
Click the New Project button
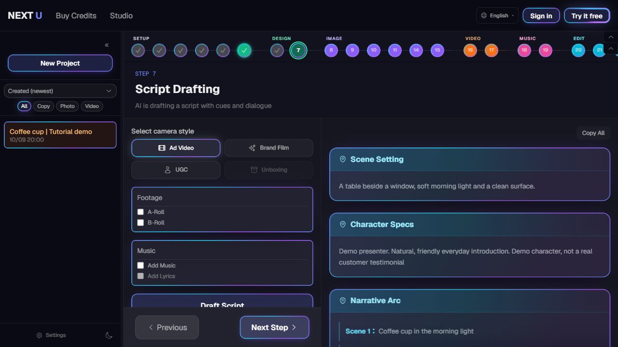60,63
